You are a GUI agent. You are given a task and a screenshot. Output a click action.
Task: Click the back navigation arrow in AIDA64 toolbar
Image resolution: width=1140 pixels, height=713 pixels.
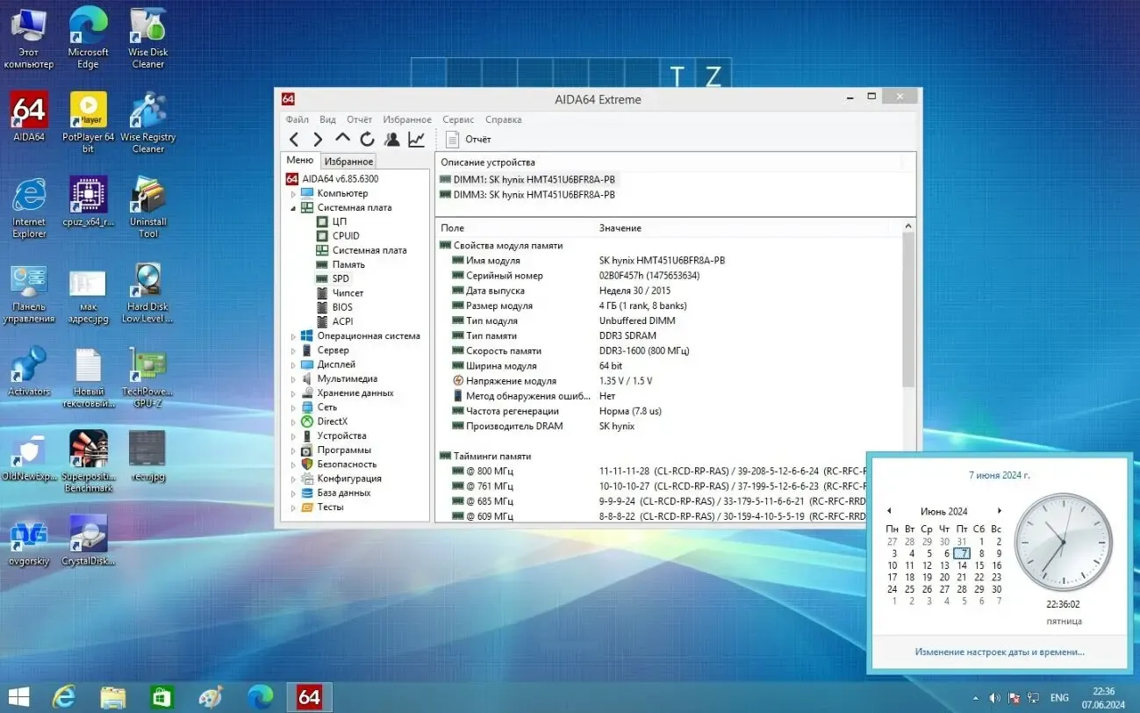click(296, 139)
